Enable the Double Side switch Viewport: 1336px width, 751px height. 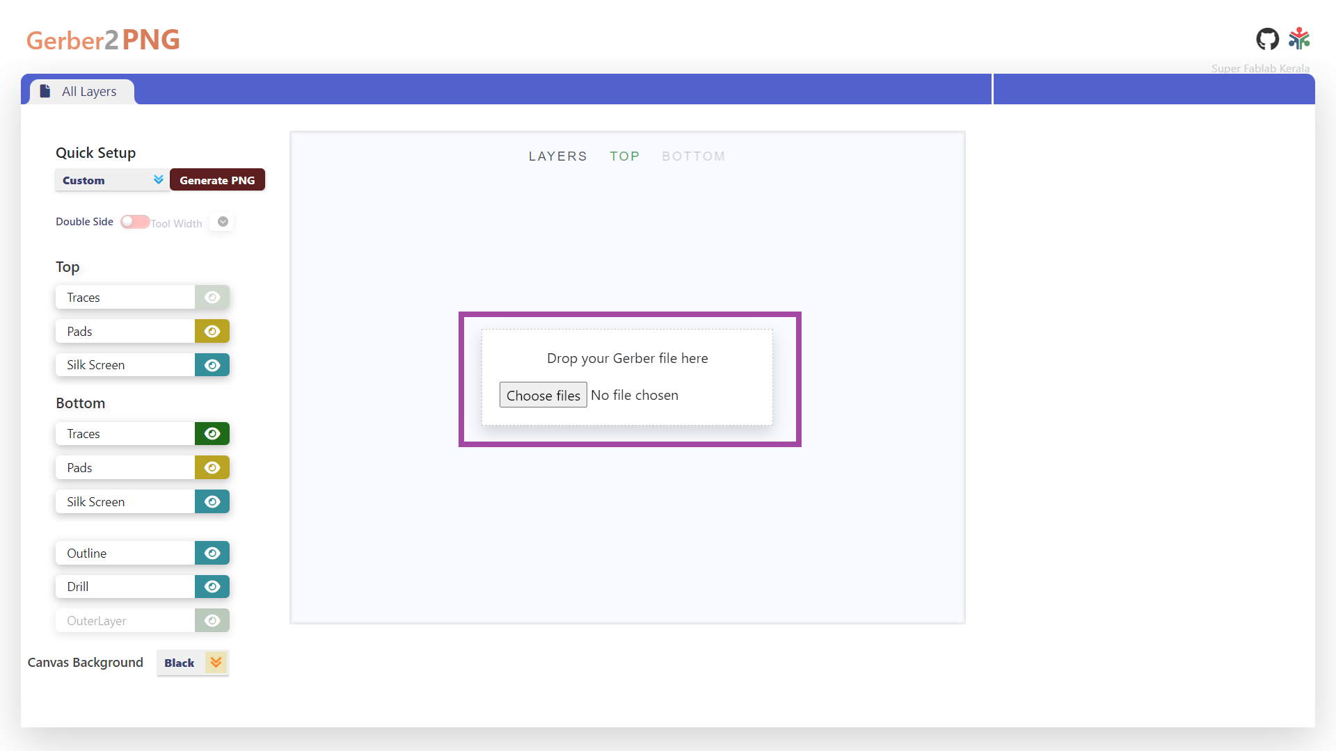[134, 222]
